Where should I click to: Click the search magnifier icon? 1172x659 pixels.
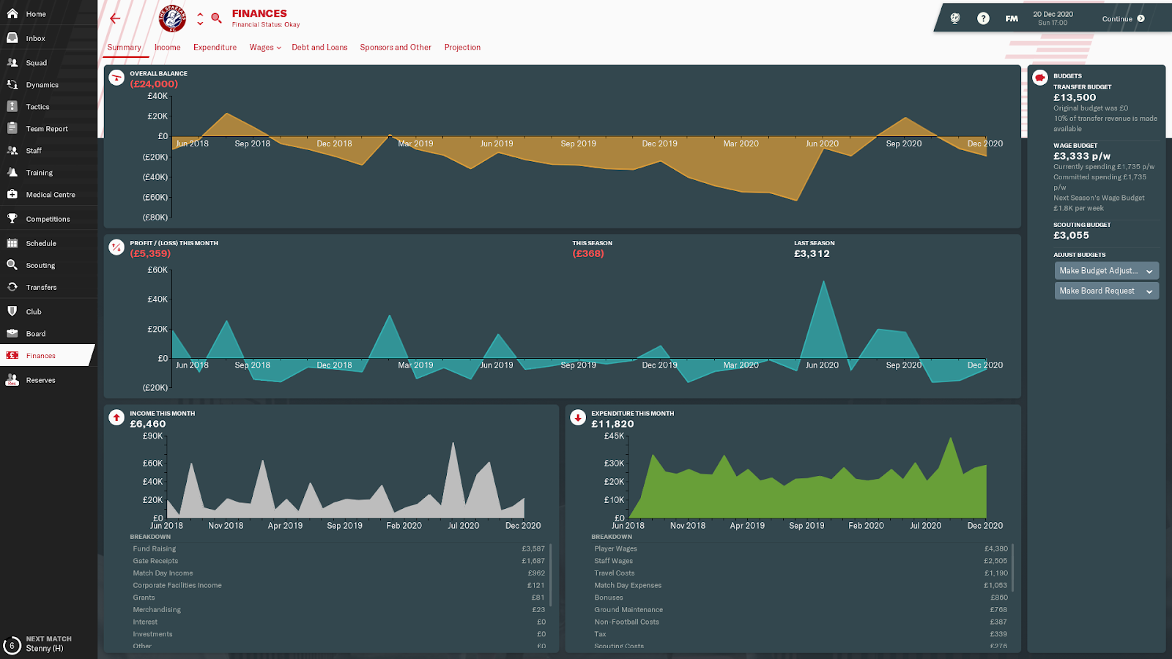(x=216, y=18)
